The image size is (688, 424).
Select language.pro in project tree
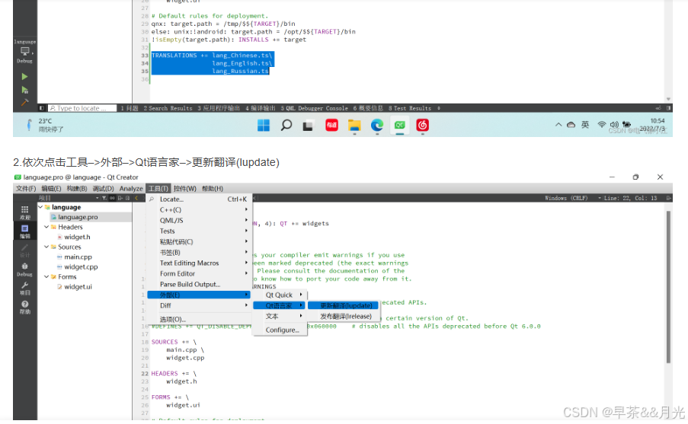click(x=78, y=217)
